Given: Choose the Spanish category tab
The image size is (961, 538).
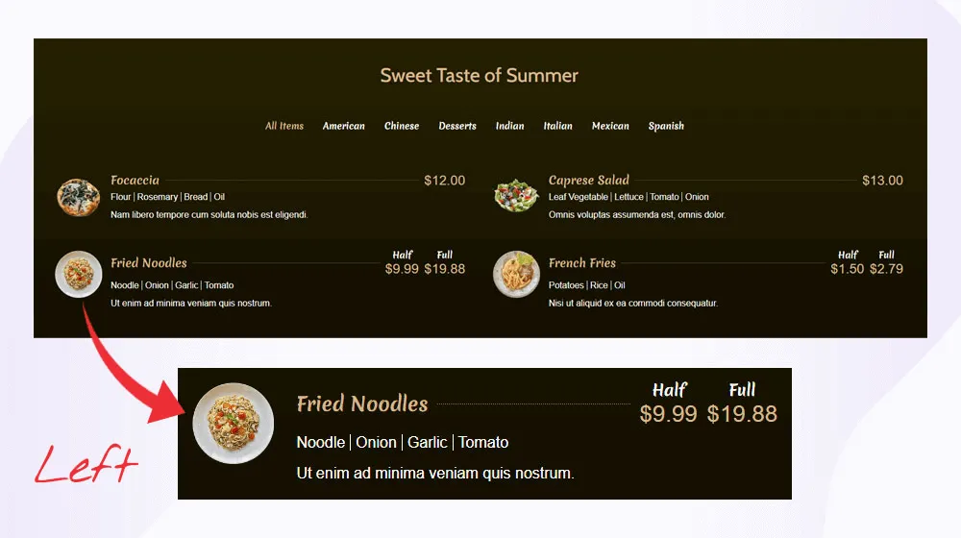Looking at the screenshot, I should (x=666, y=126).
